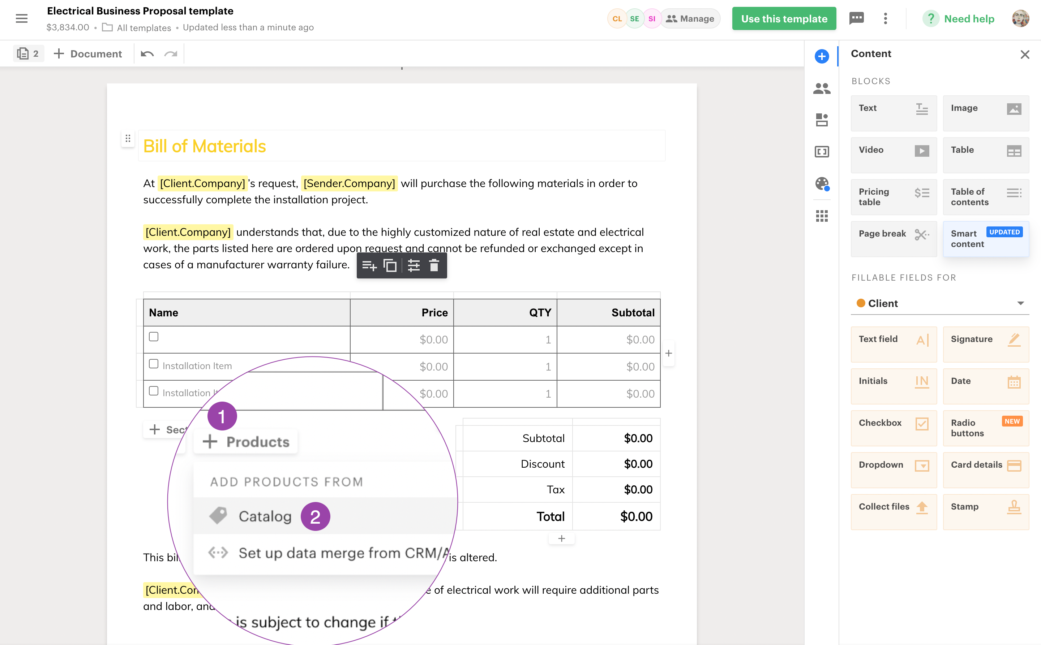Click the CL recipient avatar
This screenshot has height=645, width=1041.
(617, 18)
